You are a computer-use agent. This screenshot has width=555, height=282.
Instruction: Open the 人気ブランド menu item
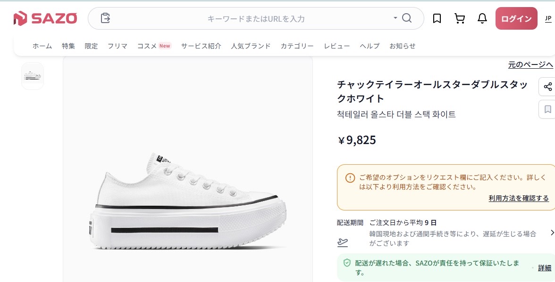tap(251, 46)
